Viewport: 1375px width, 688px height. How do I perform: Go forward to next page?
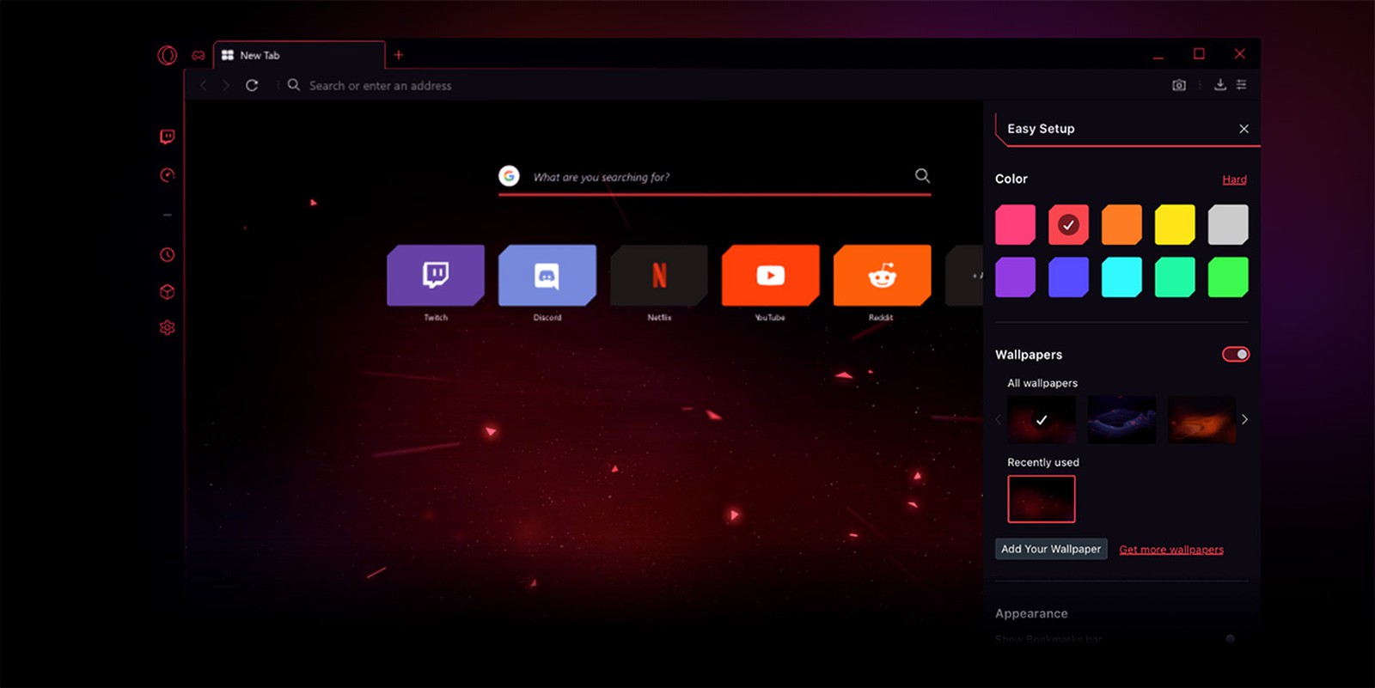tap(226, 85)
